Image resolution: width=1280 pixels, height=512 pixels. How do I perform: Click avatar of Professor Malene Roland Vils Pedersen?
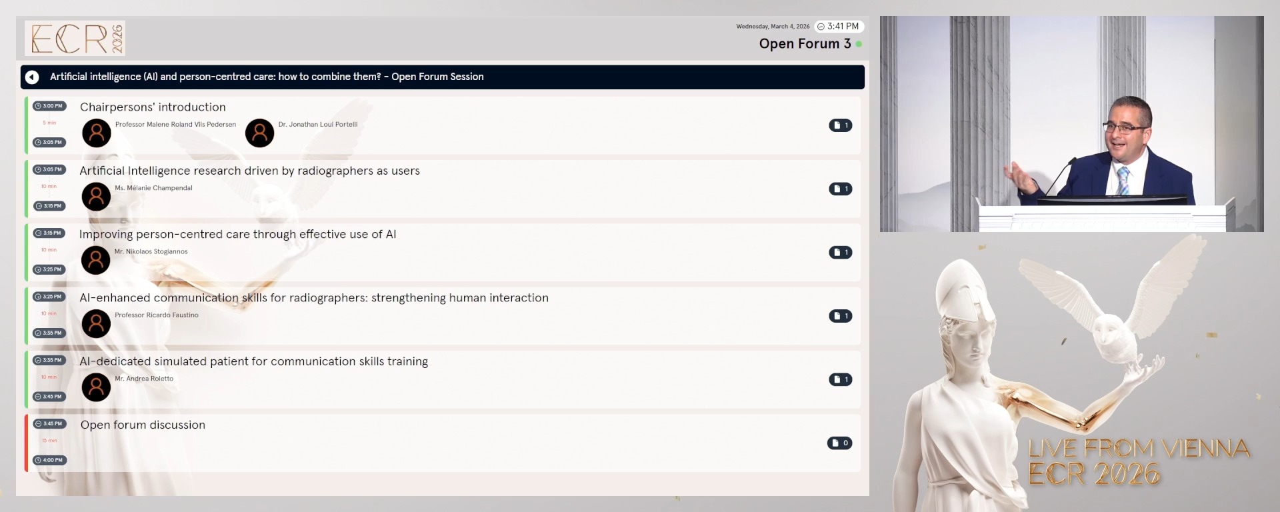click(97, 133)
